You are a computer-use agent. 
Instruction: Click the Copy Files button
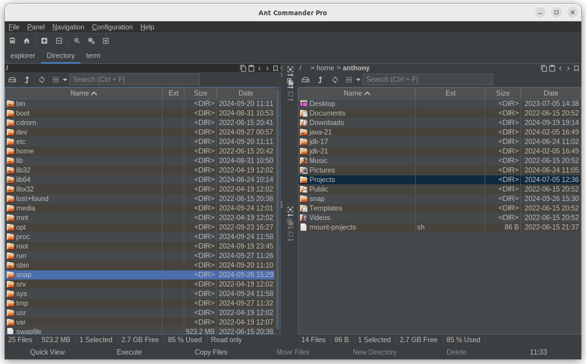tap(211, 352)
